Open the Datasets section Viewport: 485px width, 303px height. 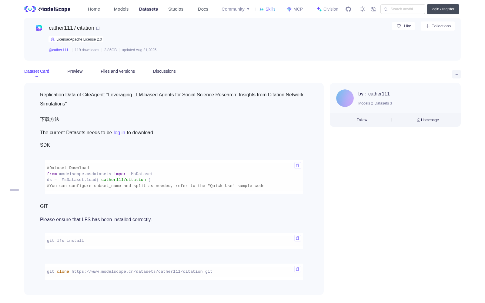(x=149, y=9)
